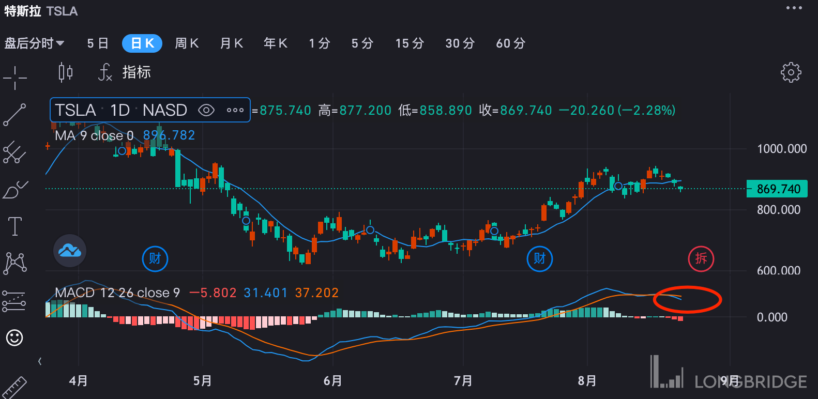Open the 拆 stock split marker

(701, 258)
